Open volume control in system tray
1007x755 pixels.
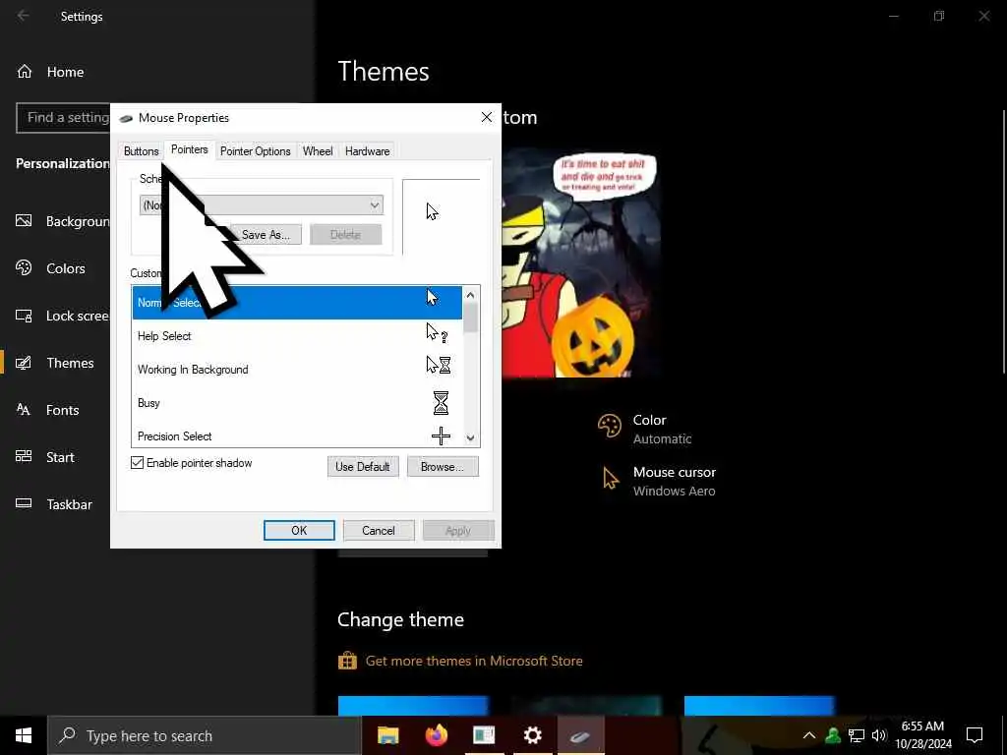tap(879, 735)
